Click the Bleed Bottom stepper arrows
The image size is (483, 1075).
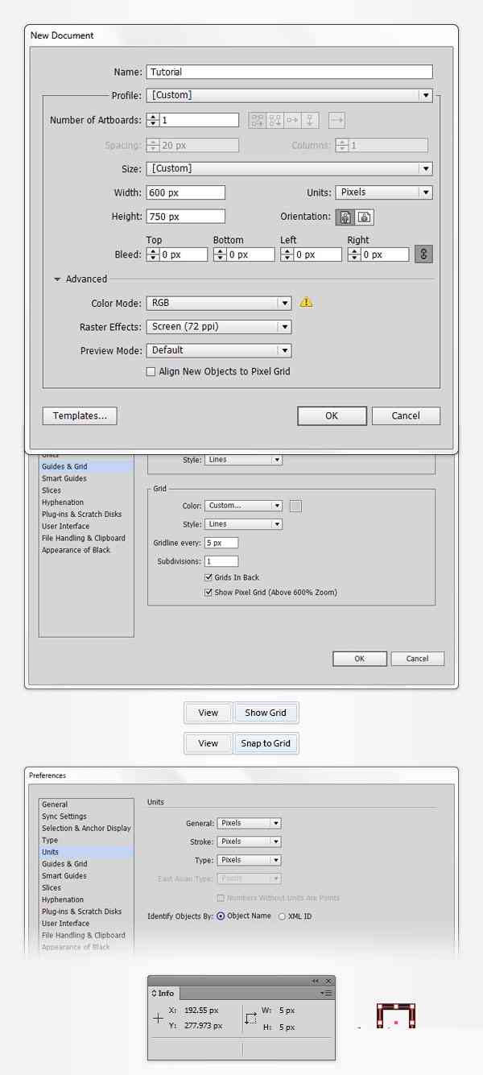(x=219, y=254)
